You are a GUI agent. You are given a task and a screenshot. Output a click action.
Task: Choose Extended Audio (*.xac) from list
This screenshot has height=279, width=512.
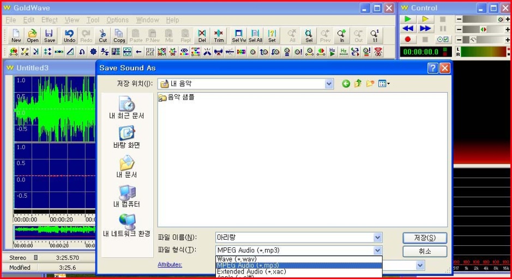pos(299,271)
